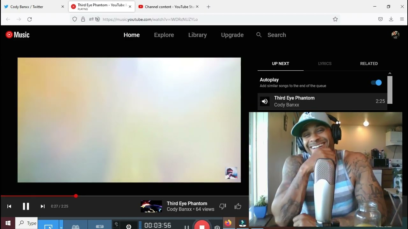Open the LYRICS tab

325,64
